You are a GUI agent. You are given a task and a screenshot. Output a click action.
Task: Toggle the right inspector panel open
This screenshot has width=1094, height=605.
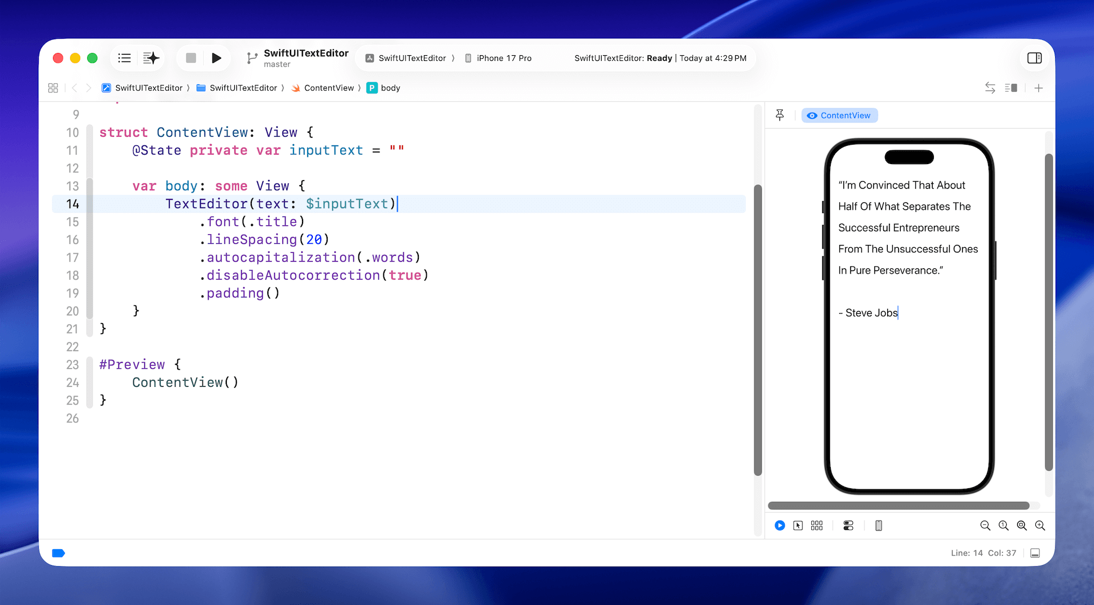[x=1034, y=58]
